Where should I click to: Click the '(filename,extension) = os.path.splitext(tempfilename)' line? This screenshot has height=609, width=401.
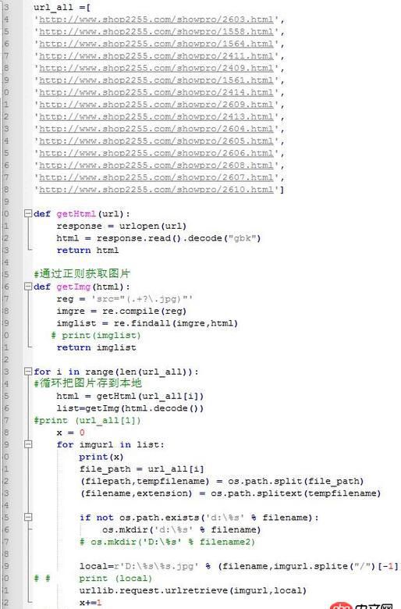point(230,493)
